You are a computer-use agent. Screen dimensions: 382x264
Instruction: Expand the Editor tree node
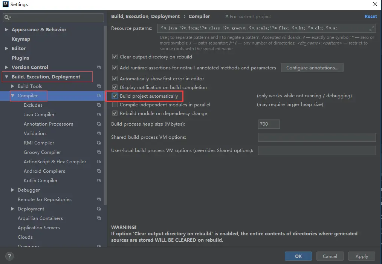tap(6, 48)
